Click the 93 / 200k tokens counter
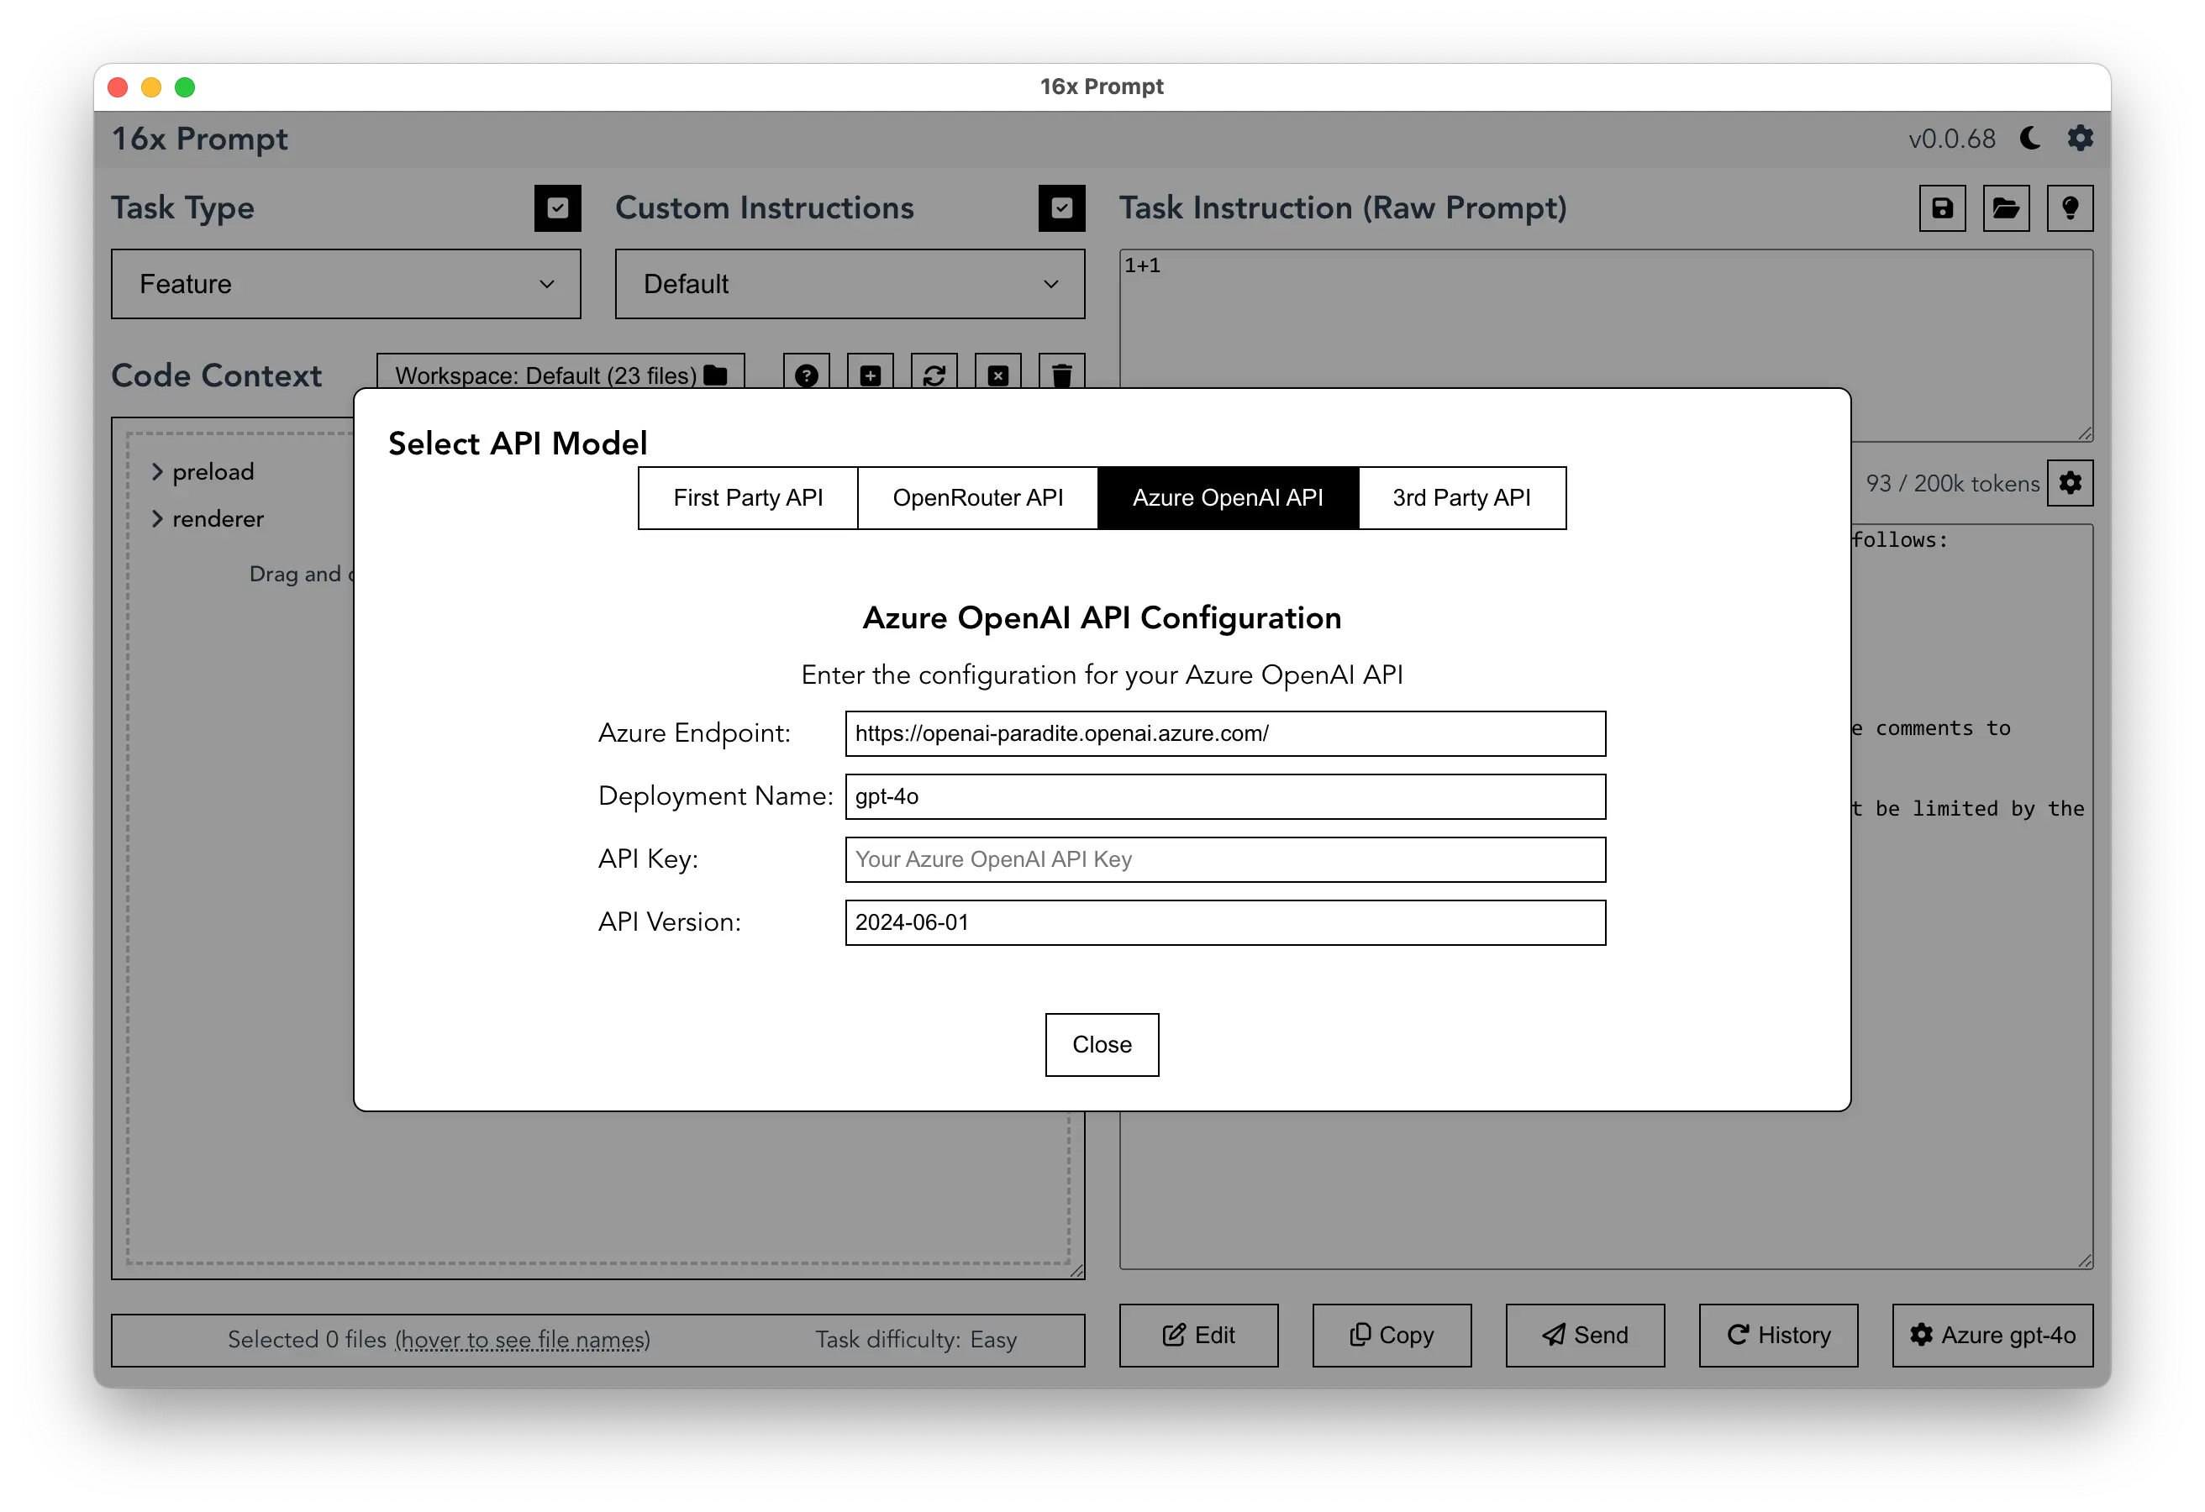 (x=1952, y=484)
